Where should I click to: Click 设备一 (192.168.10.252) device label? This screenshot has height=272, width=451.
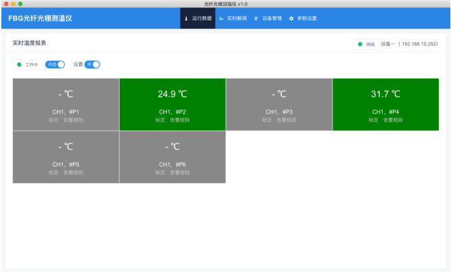point(409,44)
